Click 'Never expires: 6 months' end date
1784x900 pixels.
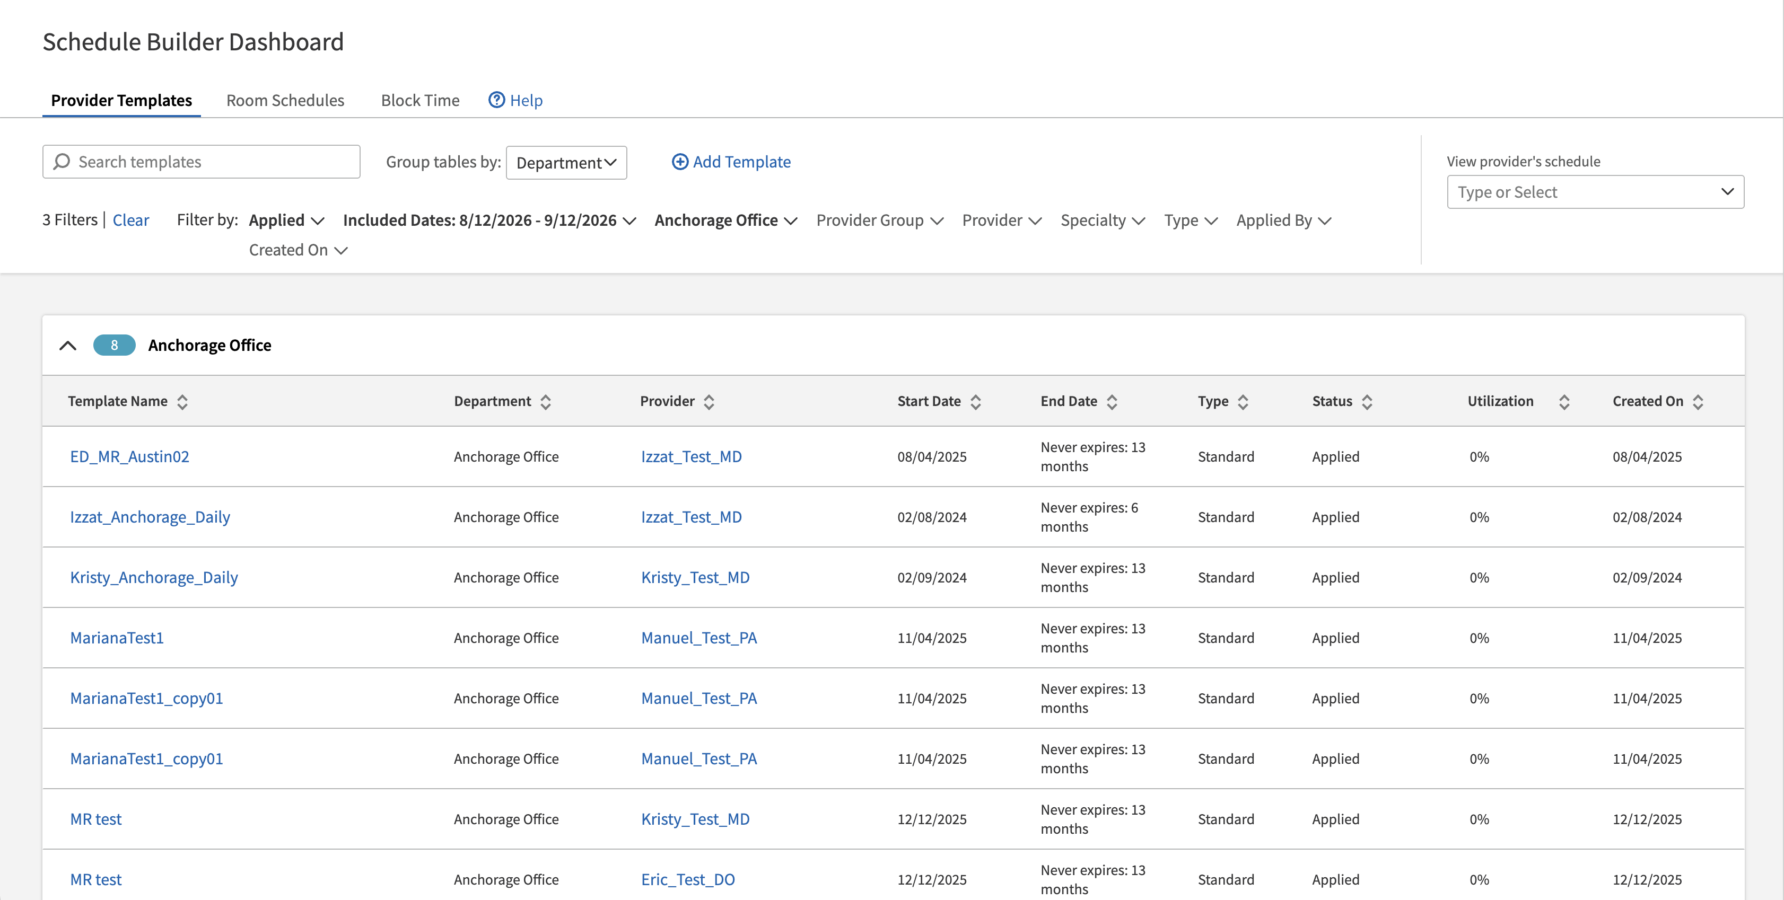[1089, 517]
